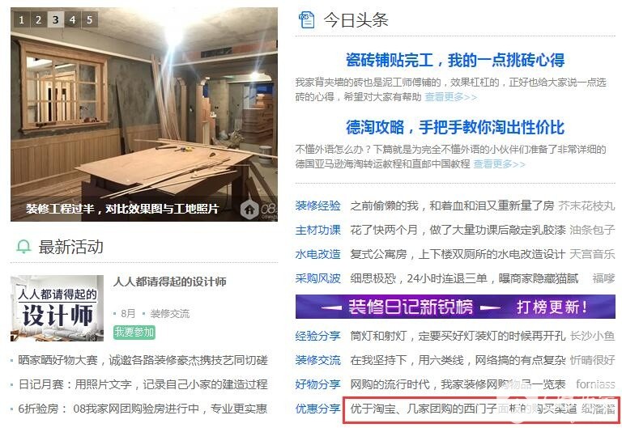Click the bell icon beside 最新活动
This screenshot has width=622, height=428.
[23, 247]
